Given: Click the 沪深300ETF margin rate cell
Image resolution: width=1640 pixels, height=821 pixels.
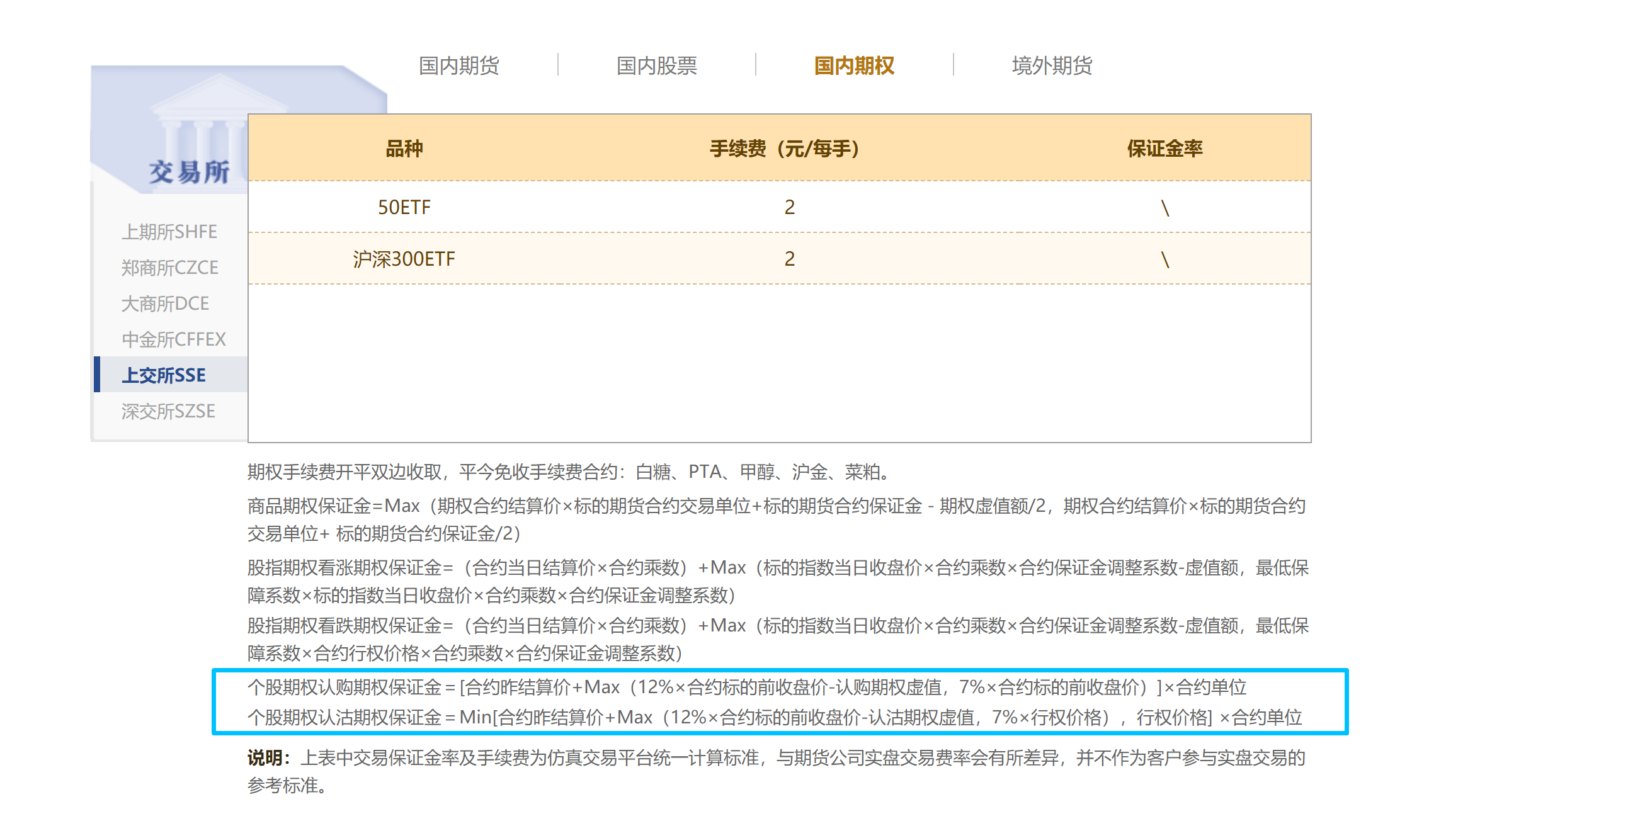Looking at the screenshot, I should 1165,259.
